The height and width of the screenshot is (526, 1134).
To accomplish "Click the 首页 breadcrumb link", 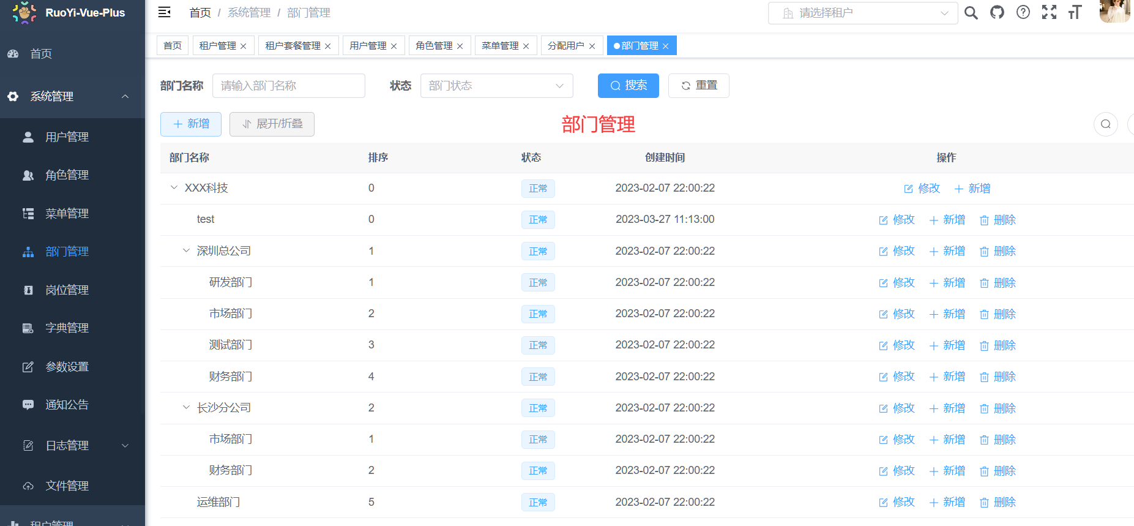I will click(200, 13).
